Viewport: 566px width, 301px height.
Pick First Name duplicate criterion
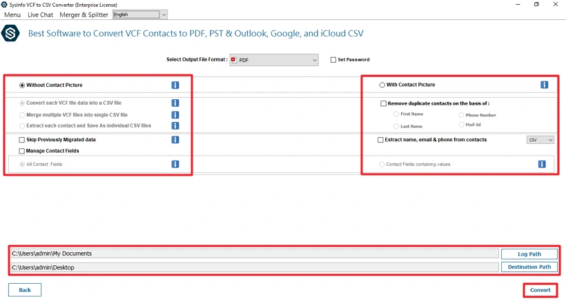click(396, 114)
